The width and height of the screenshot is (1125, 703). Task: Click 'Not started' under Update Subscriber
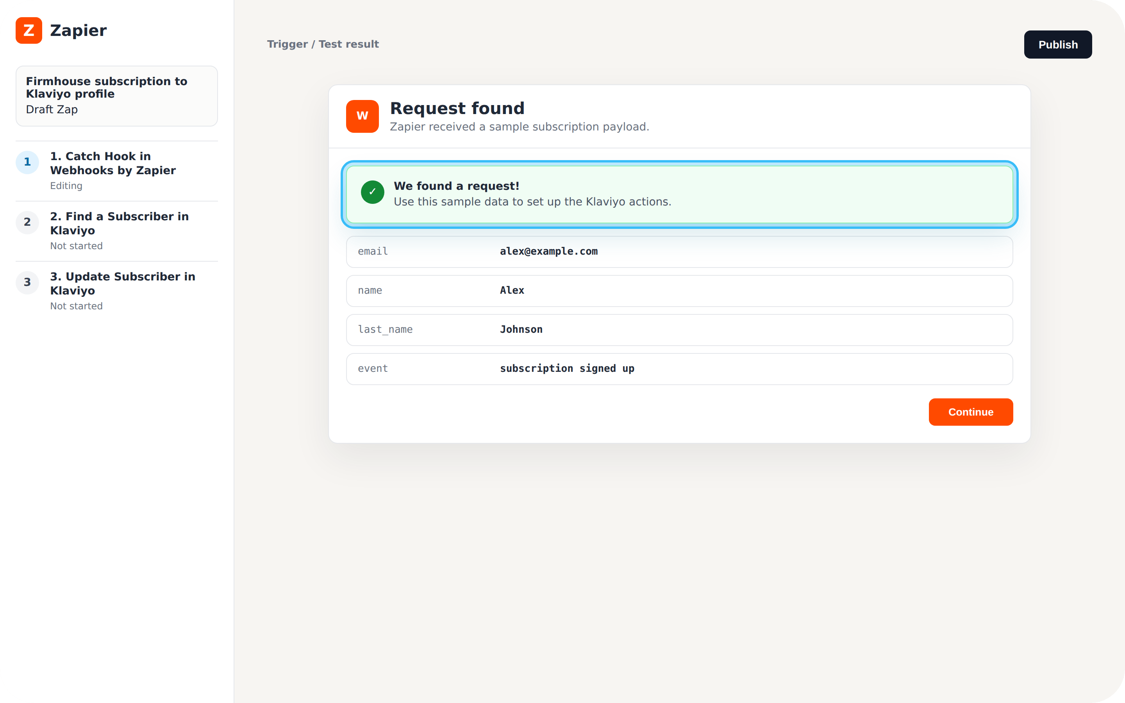[76, 307]
